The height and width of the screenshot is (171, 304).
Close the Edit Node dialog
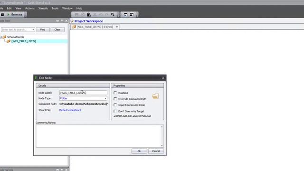click(163, 78)
